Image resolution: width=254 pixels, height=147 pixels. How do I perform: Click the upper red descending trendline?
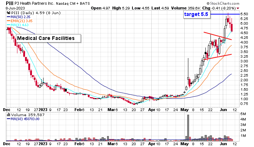tap(218, 36)
